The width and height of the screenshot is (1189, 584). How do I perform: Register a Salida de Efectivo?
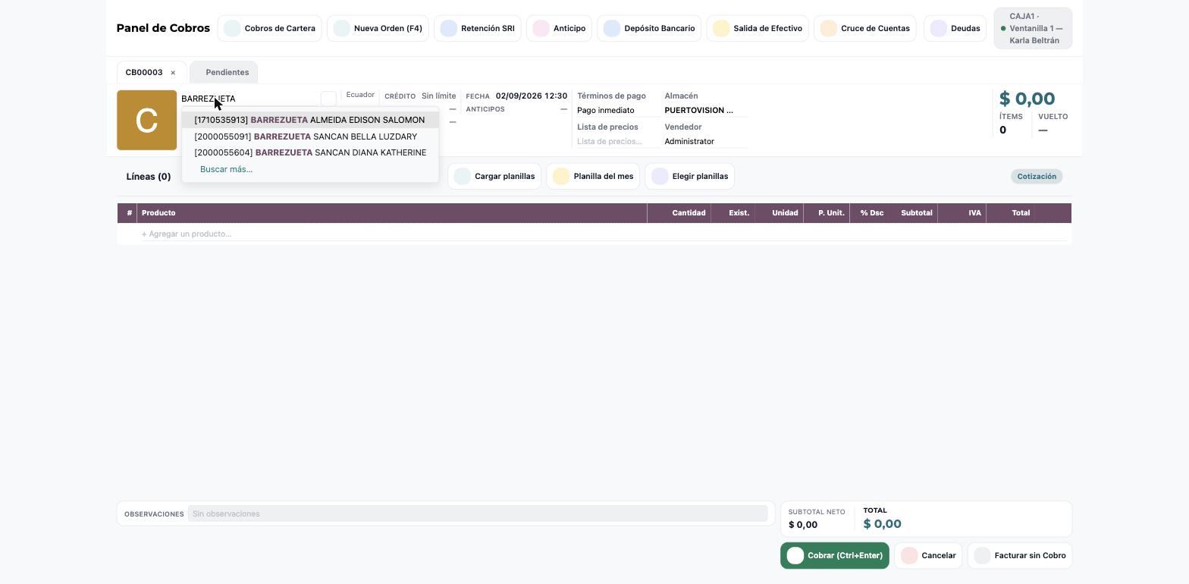(x=758, y=28)
